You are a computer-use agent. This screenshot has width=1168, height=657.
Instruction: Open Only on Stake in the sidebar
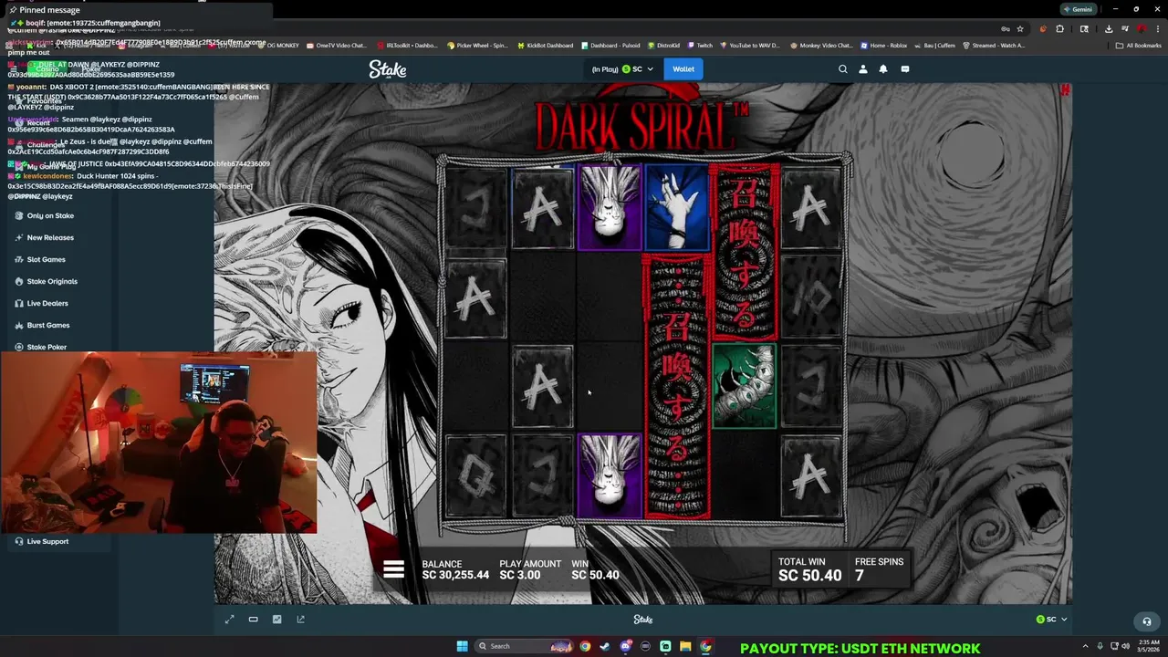(50, 215)
